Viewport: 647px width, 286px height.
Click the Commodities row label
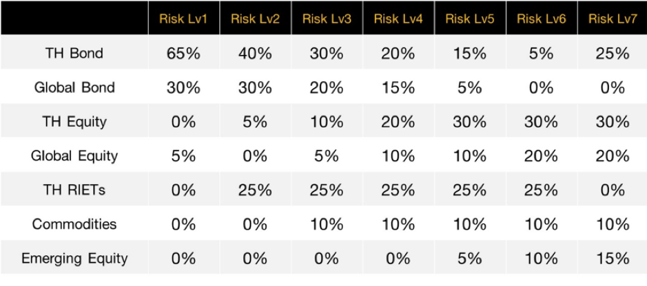pyautogui.click(x=74, y=224)
